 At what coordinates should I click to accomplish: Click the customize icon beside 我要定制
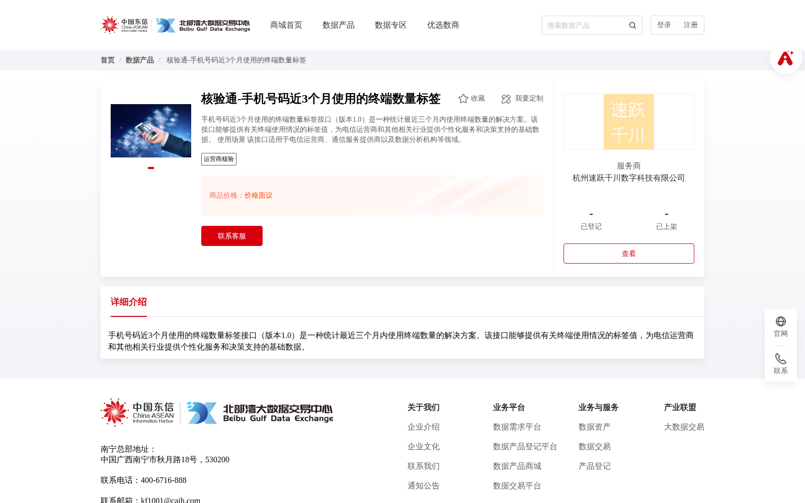(x=506, y=99)
